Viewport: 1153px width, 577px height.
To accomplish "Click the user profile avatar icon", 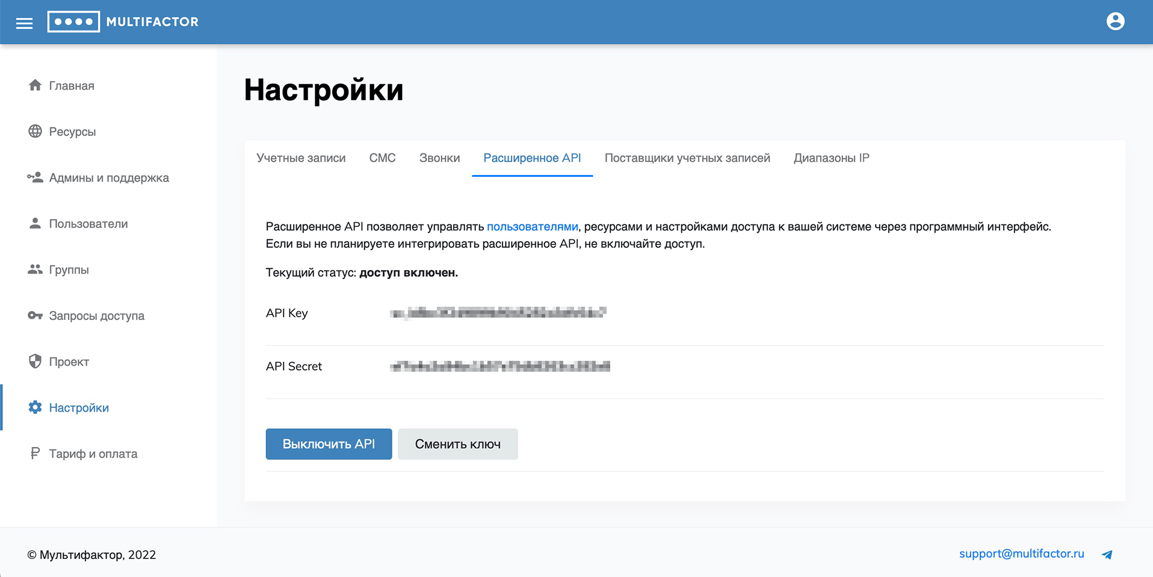I will 1115,22.
